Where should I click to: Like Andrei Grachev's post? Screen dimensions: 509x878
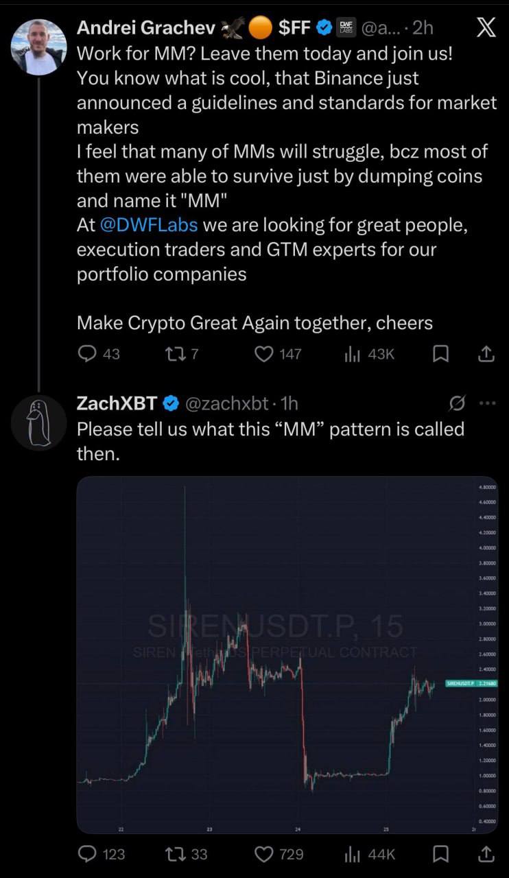click(x=263, y=354)
